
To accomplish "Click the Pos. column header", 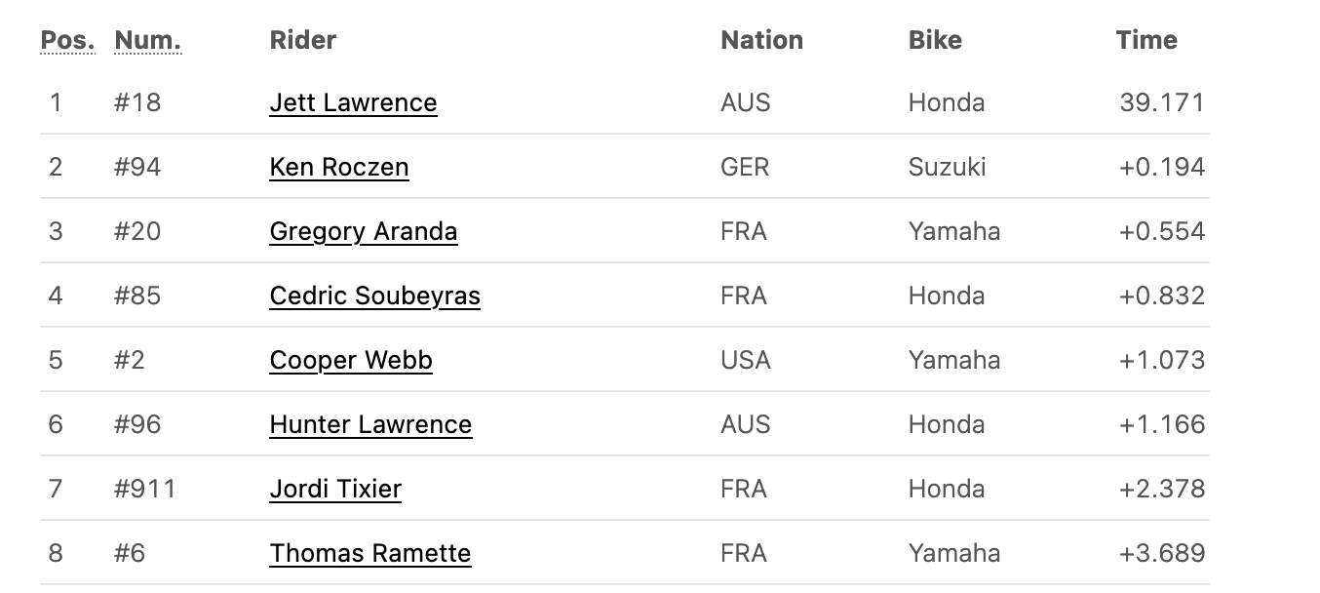I will pyautogui.click(x=68, y=40).
